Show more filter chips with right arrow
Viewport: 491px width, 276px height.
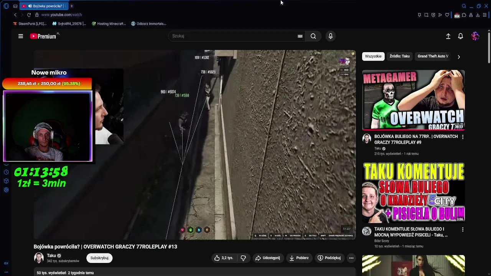[459, 57]
